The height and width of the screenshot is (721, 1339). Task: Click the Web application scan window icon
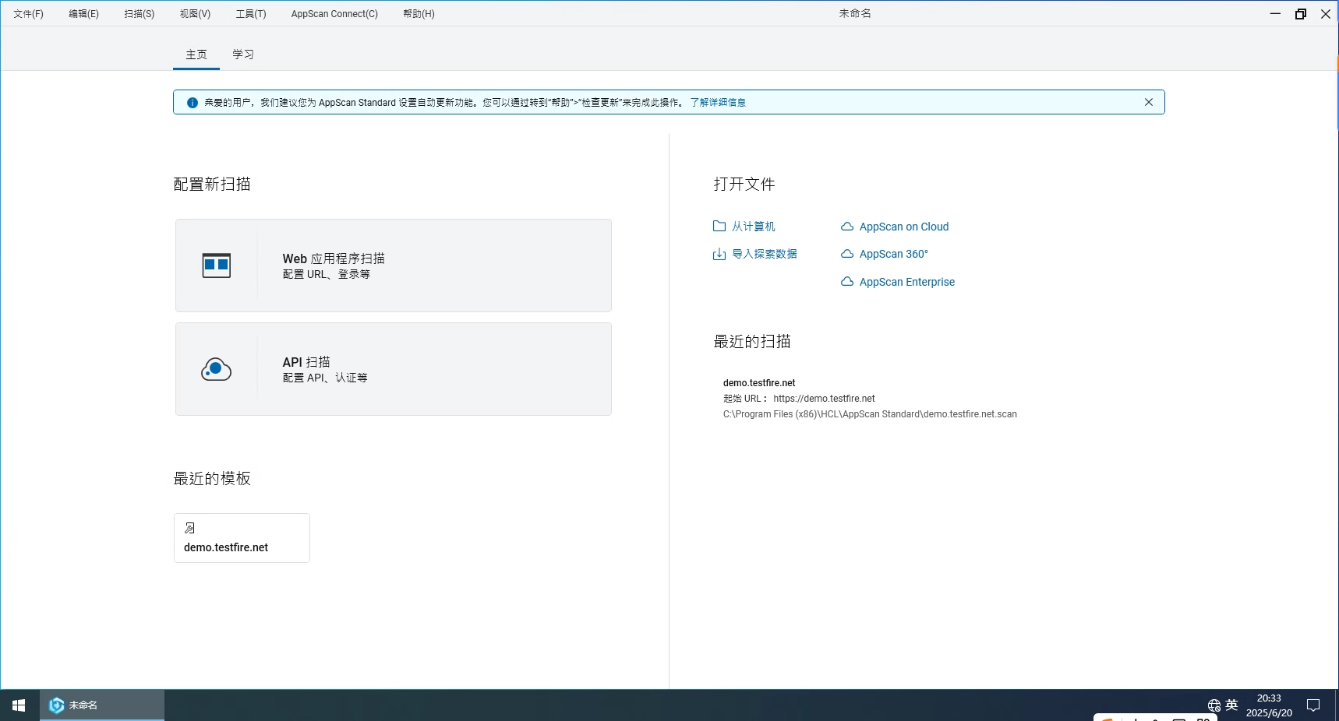[216, 266]
